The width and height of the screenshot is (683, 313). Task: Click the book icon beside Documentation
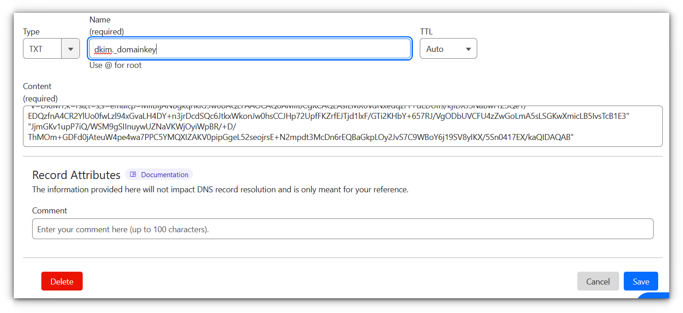(133, 174)
